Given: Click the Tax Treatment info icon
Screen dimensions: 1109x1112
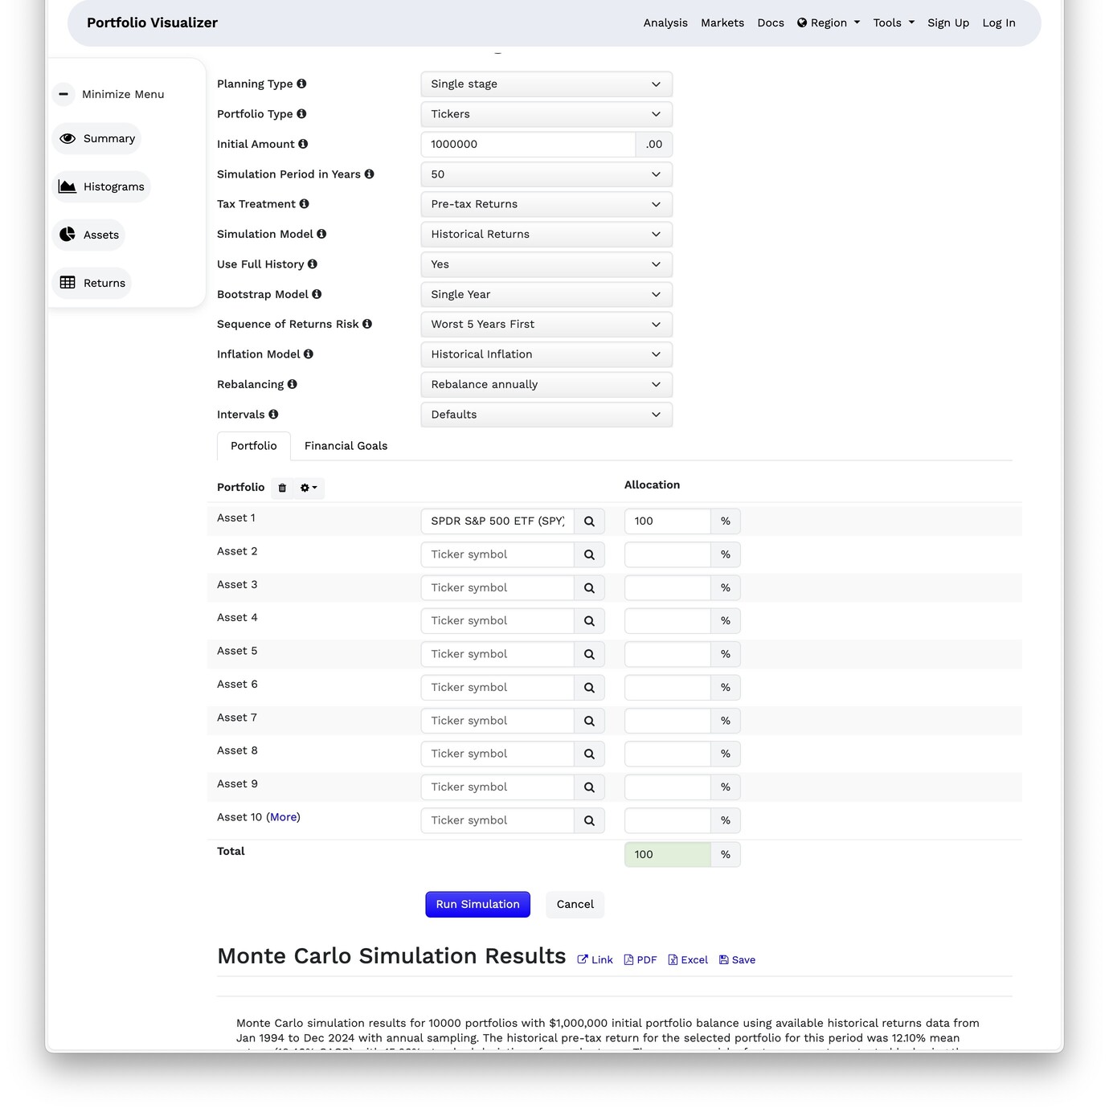Looking at the screenshot, I should point(304,204).
